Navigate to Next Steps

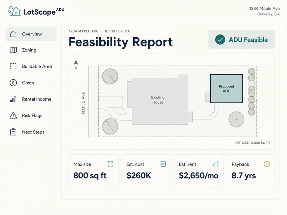point(31,132)
